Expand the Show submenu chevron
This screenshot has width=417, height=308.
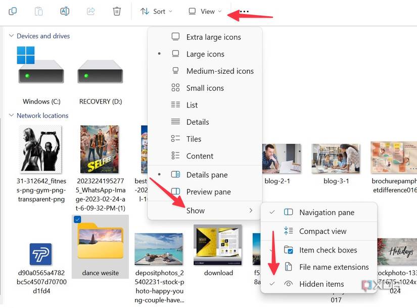pos(251,211)
